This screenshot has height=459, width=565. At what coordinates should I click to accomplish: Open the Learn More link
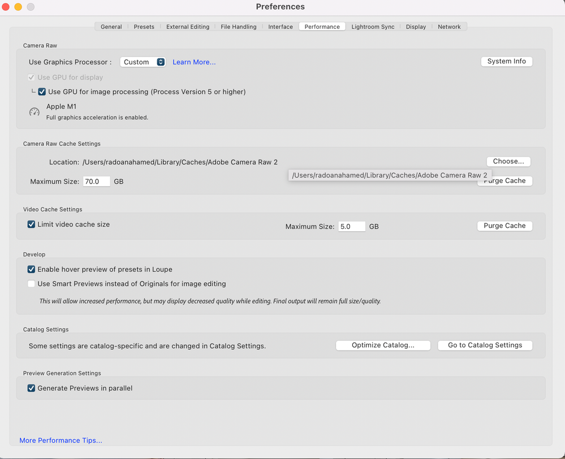(x=194, y=62)
